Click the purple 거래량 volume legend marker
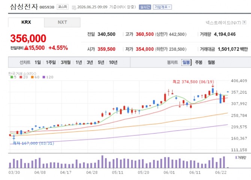Viewport: 251px width, 180px height. tap(236, 158)
